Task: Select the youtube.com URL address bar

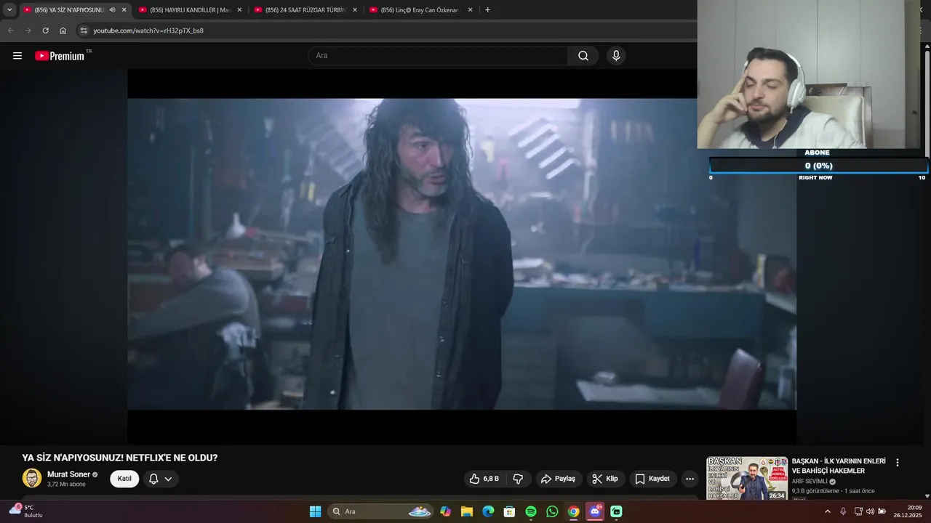Action: [x=148, y=31]
